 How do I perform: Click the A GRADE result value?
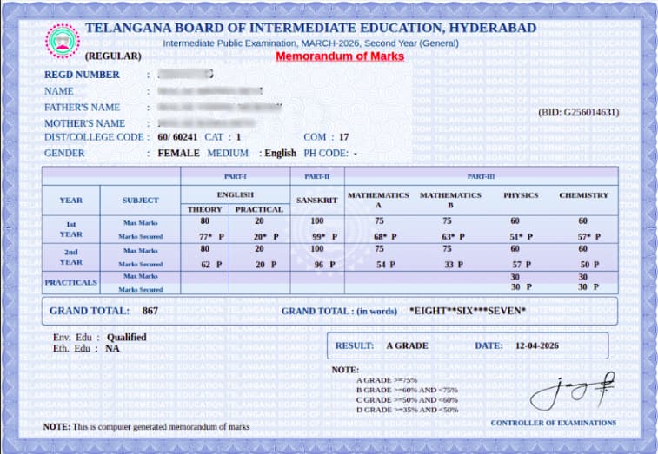407,345
